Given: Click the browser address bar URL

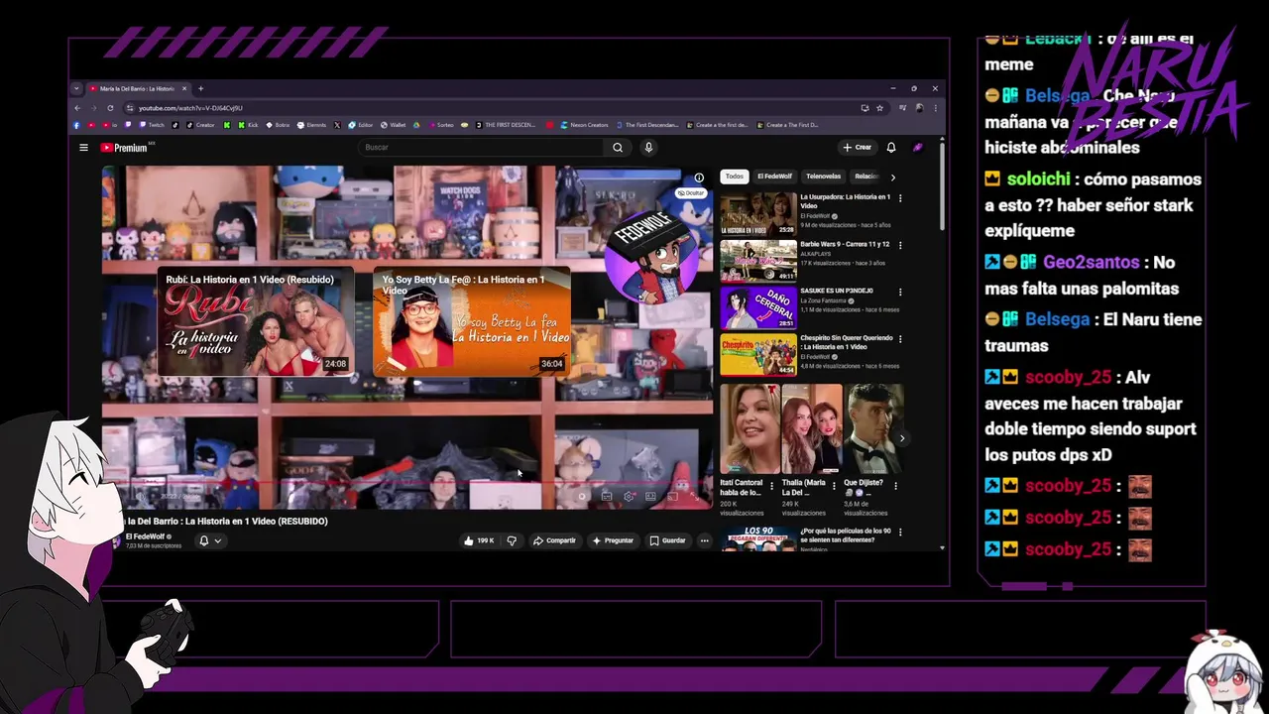Looking at the screenshot, I should 190,108.
